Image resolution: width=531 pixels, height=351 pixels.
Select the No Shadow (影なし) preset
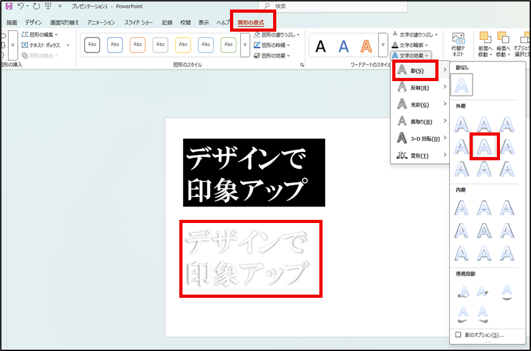point(464,84)
